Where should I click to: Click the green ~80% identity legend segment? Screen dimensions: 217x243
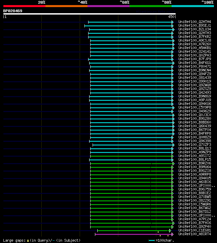click(x=151, y=6)
